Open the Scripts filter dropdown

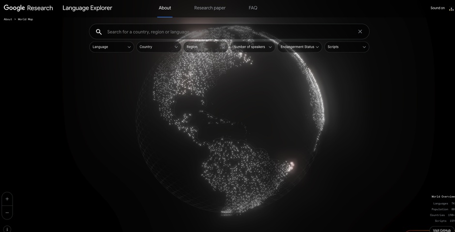(347, 47)
